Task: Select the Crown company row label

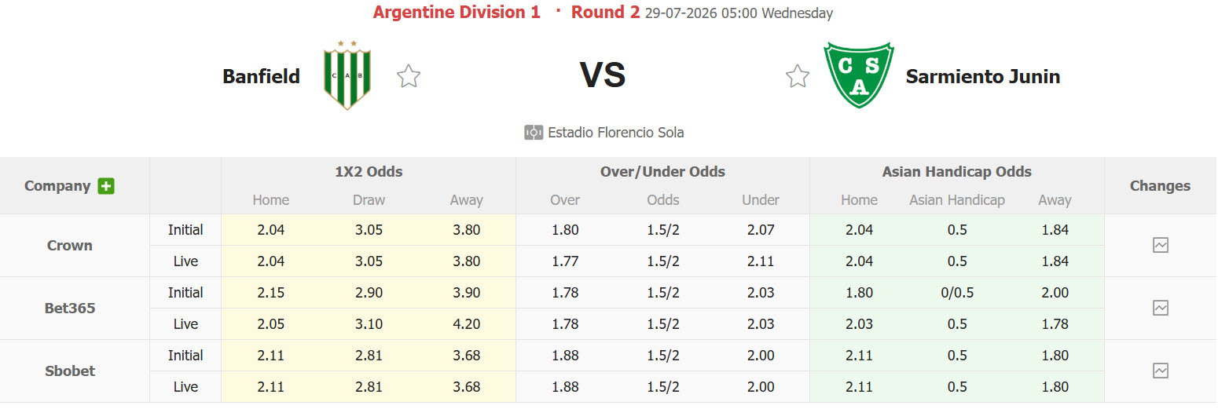Action: pos(70,245)
